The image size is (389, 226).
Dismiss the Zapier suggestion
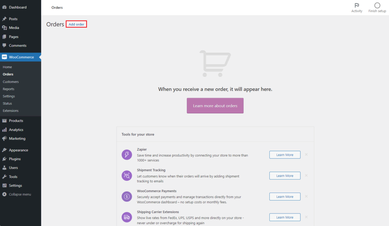pyautogui.click(x=307, y=154)
